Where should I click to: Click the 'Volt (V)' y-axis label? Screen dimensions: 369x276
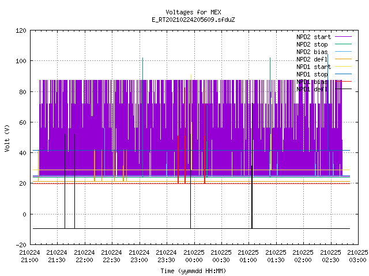pyautogui.click(x=7, y=138)
